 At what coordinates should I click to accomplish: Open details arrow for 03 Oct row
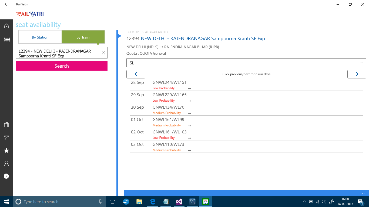(x=189, y=150)
